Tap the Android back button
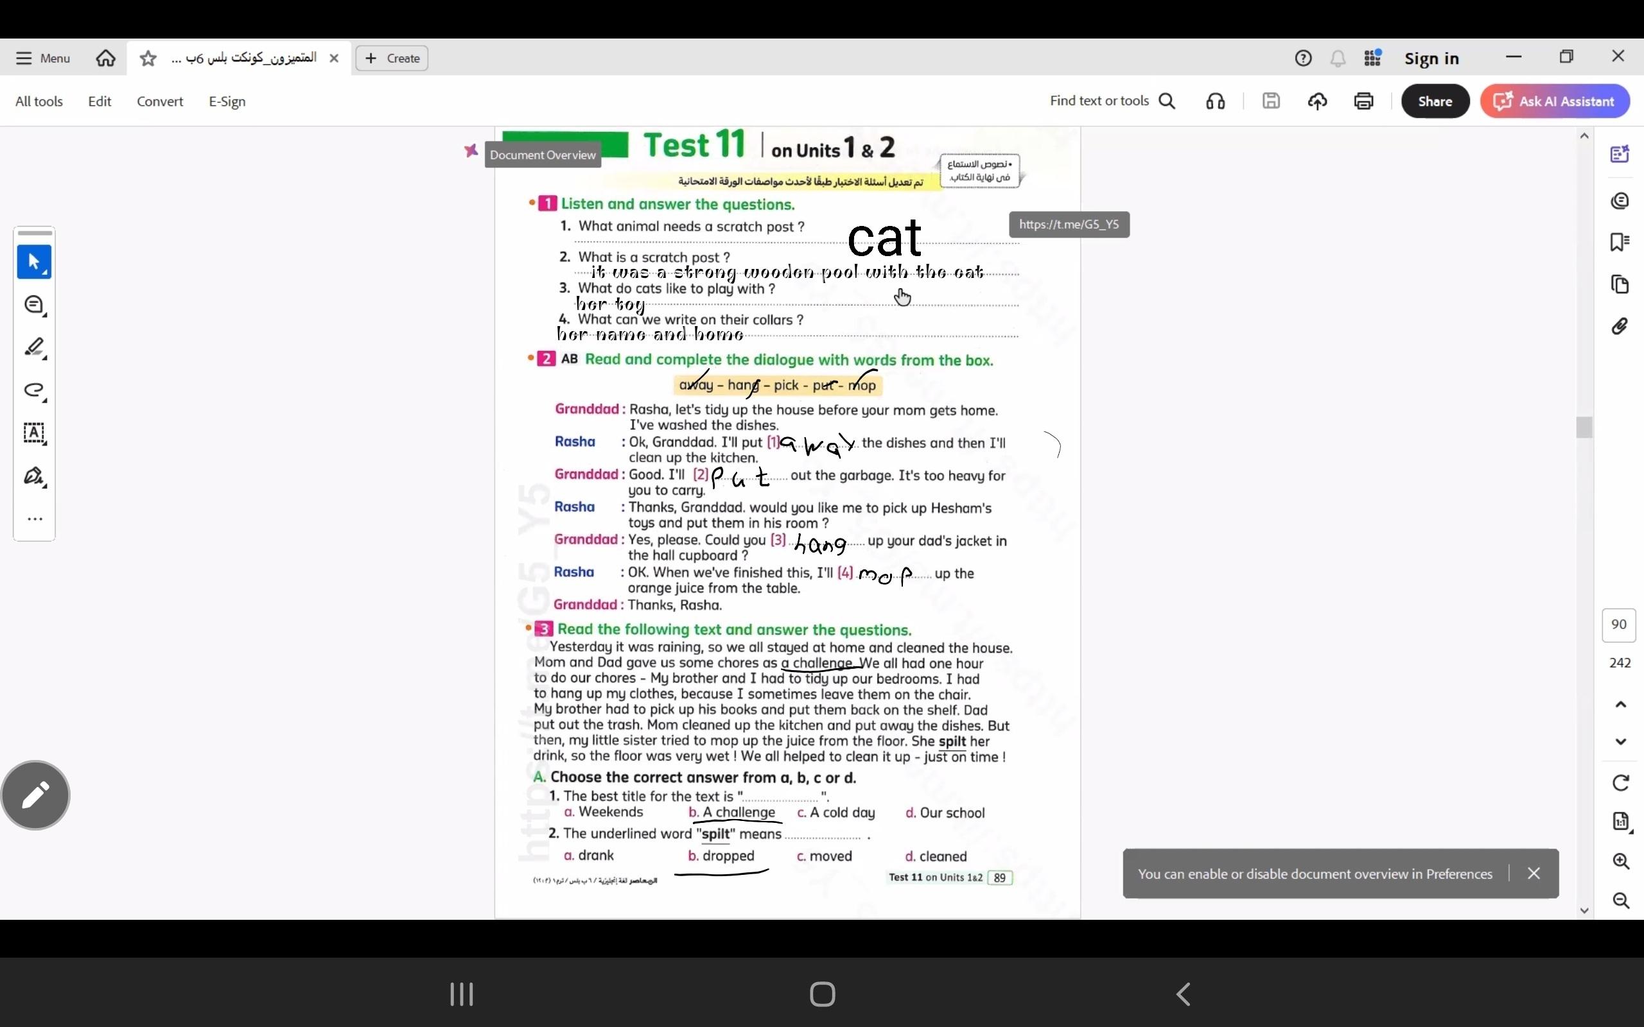Viewport: 1644px width, 1027px height. [x=1184, y=994]
